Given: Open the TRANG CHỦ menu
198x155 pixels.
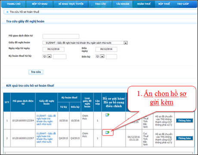Looking at the screenshot, I should (x=14, y=4).
